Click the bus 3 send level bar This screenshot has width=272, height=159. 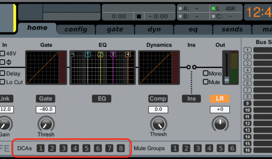coord(263,63)
